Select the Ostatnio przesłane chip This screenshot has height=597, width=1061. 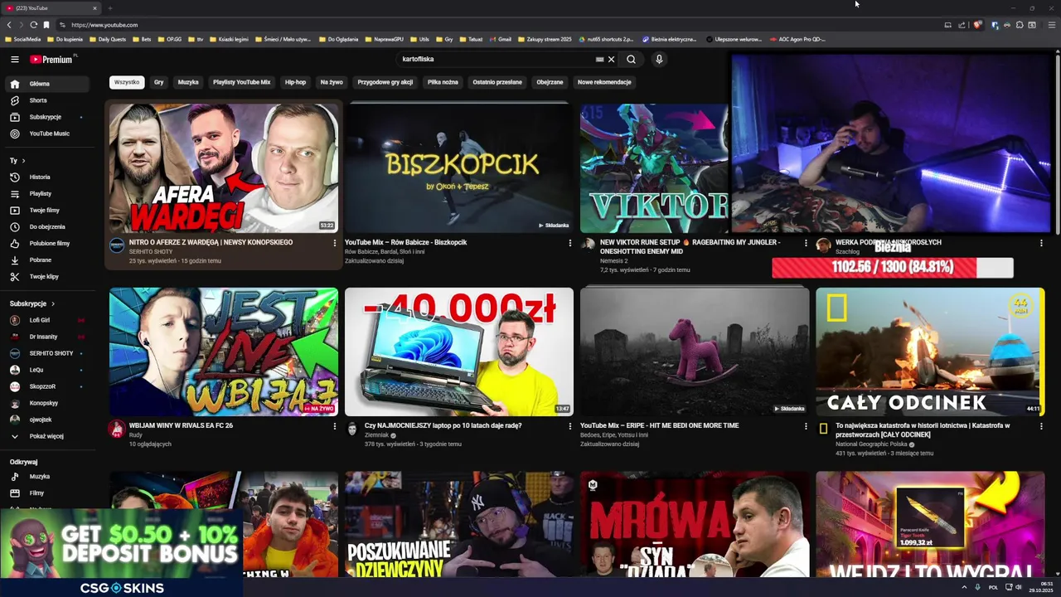pyautogui.click(x=497, y=82)
